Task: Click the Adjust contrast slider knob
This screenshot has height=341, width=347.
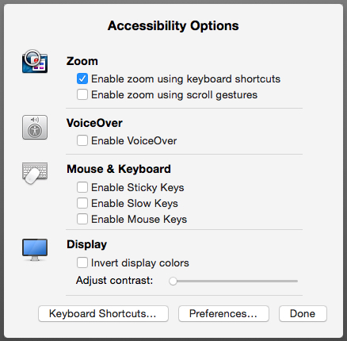Action: [x=173, y=281]
